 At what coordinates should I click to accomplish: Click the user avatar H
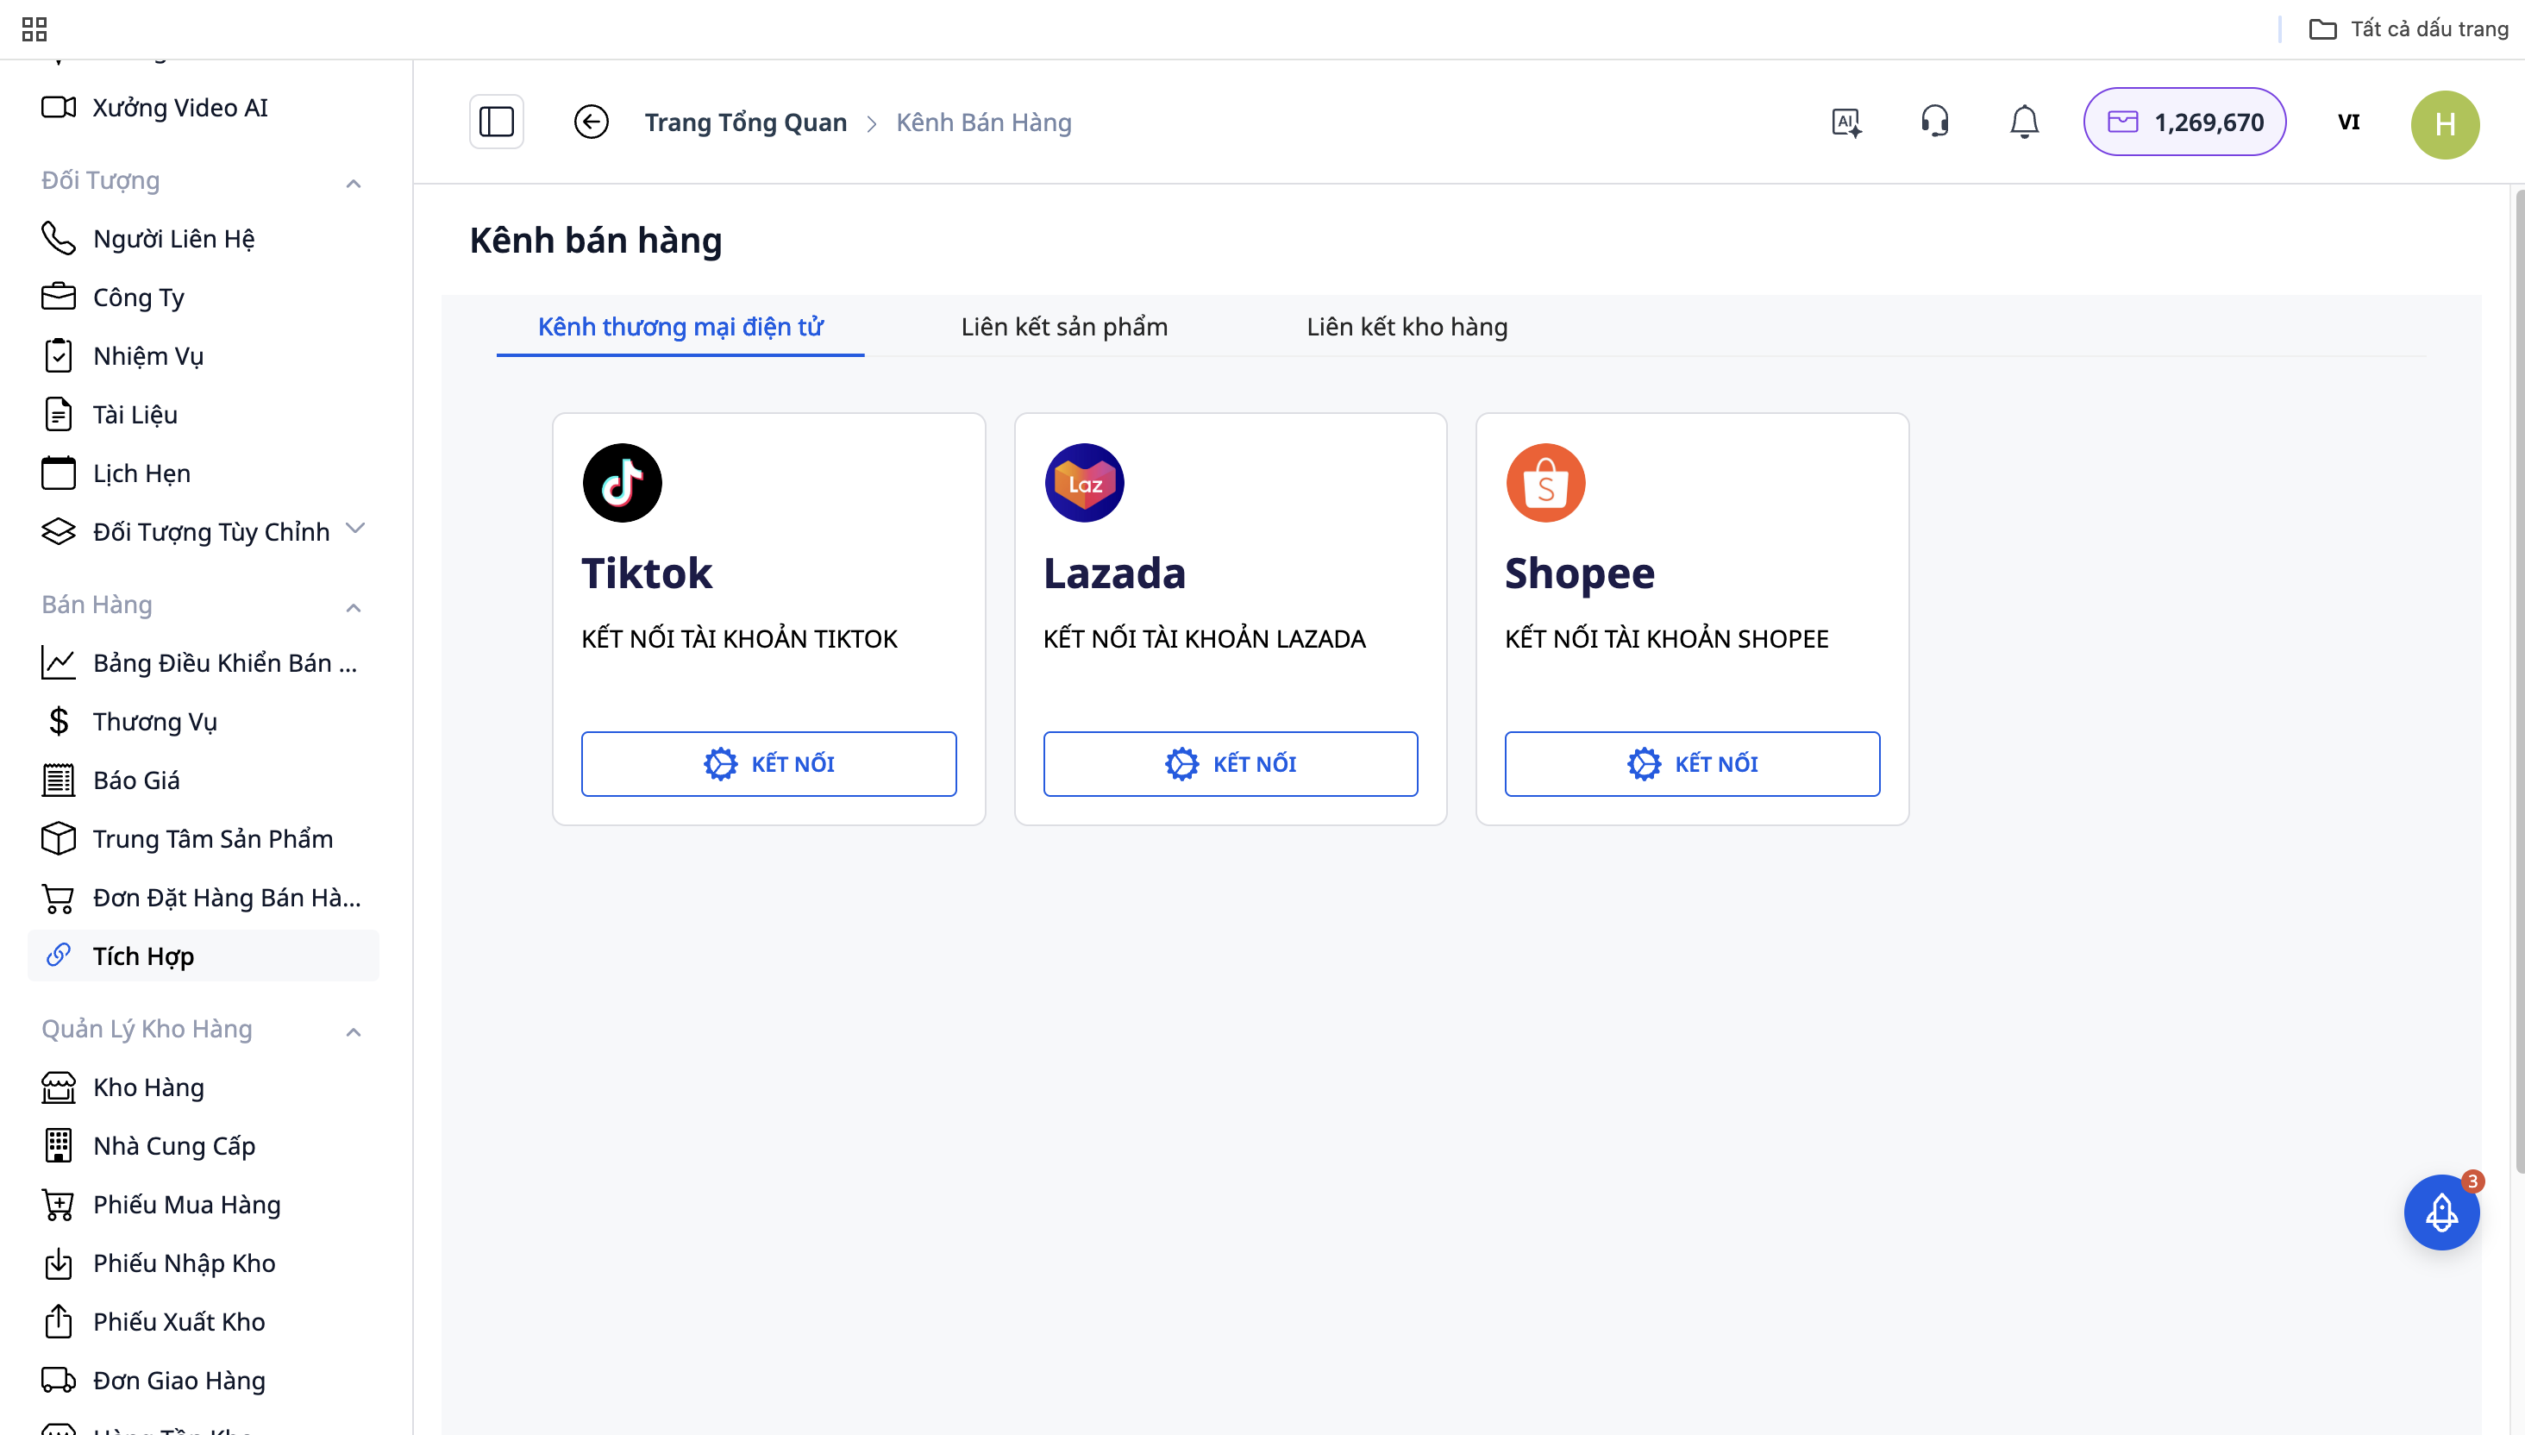pos(2444,124)
